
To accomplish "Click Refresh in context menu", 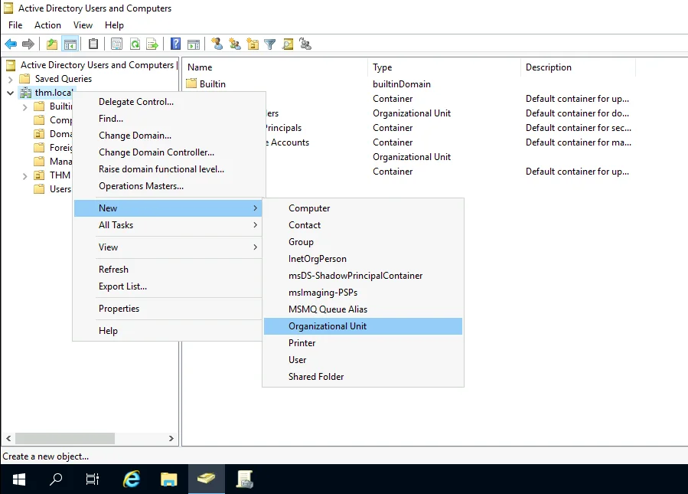I will coord(169,269).
